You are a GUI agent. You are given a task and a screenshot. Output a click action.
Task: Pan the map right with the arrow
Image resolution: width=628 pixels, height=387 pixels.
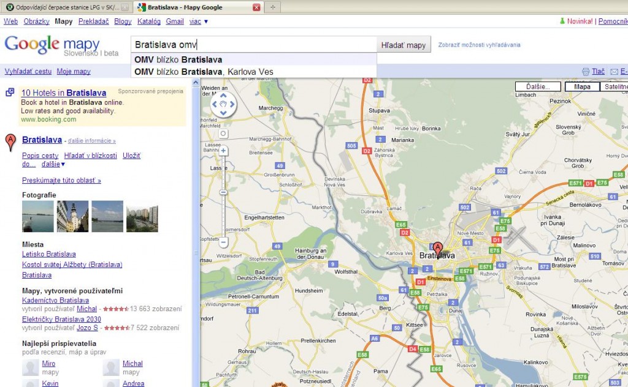pyautogui.click(x=232, y=104)
